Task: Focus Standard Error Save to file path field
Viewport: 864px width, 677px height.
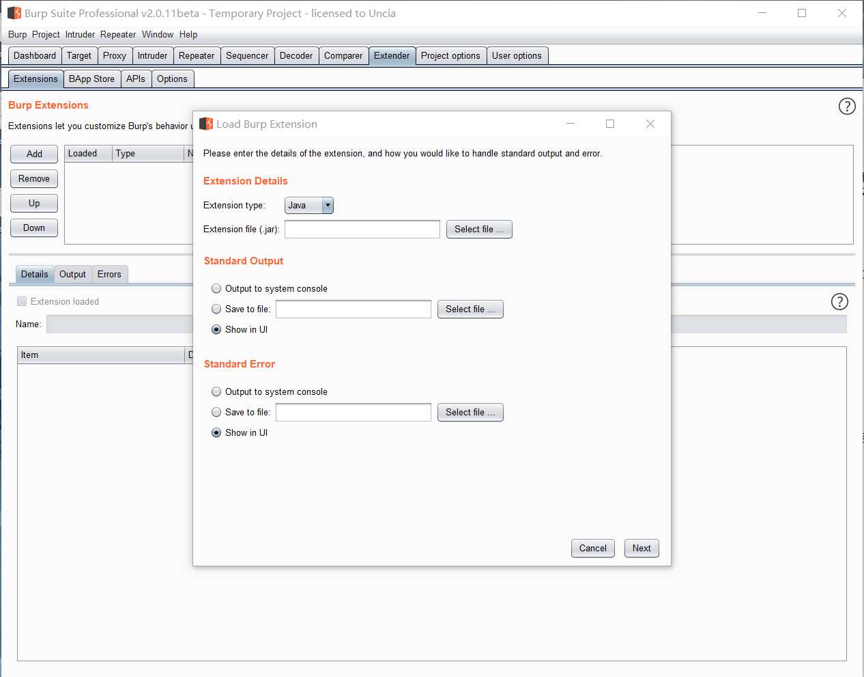Action: point(354,412)
